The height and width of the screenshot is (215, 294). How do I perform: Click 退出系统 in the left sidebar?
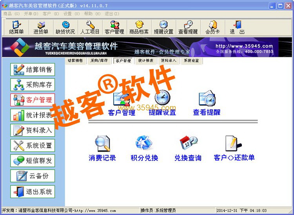[33, 192]
